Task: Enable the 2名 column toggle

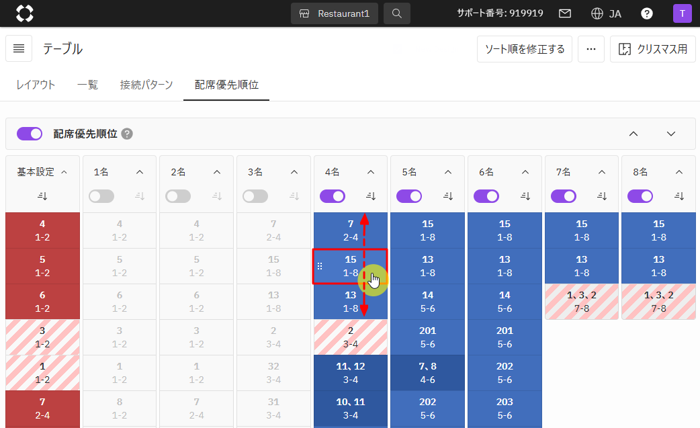Action: pyautogui.click(x=178, y=196)
